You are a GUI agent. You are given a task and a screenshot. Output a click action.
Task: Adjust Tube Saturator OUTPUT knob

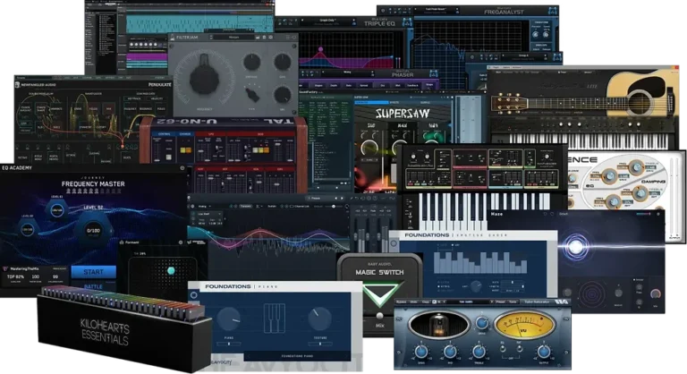coord(544,352)
